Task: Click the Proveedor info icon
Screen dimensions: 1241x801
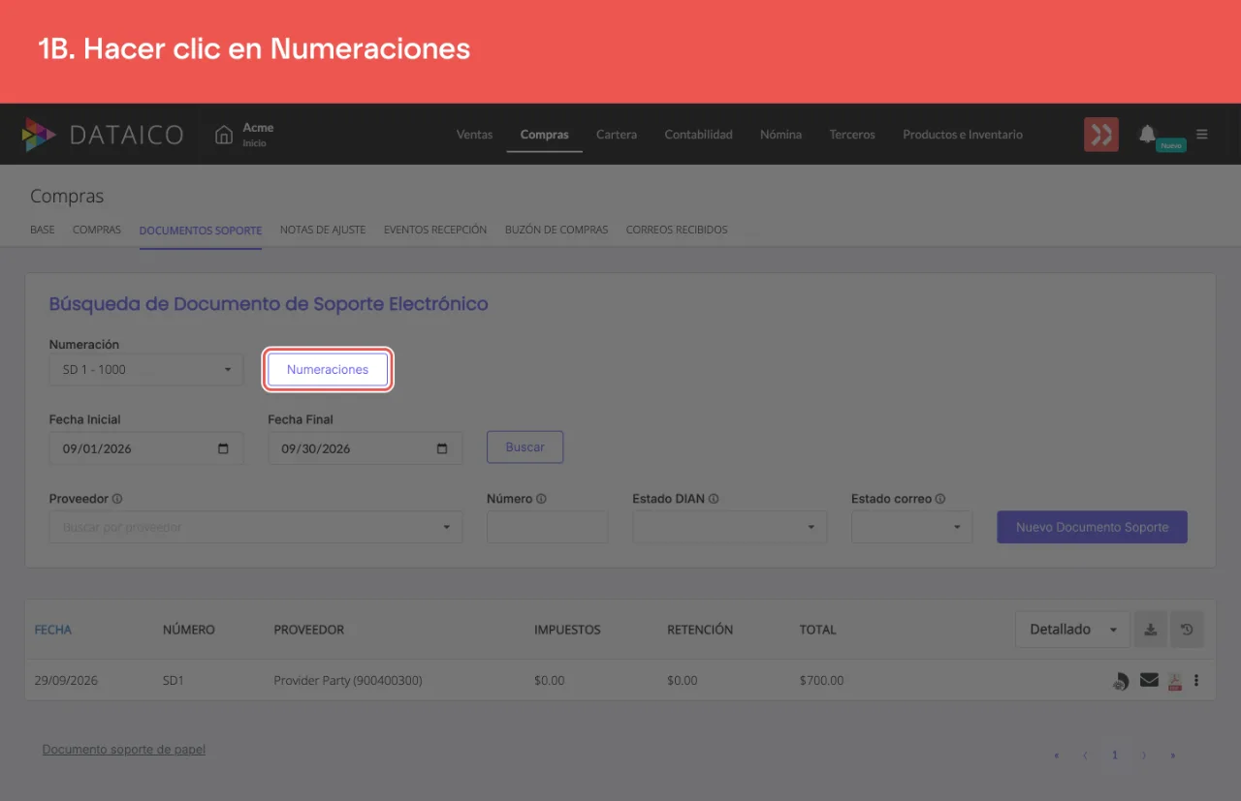Action: (117, 499)
